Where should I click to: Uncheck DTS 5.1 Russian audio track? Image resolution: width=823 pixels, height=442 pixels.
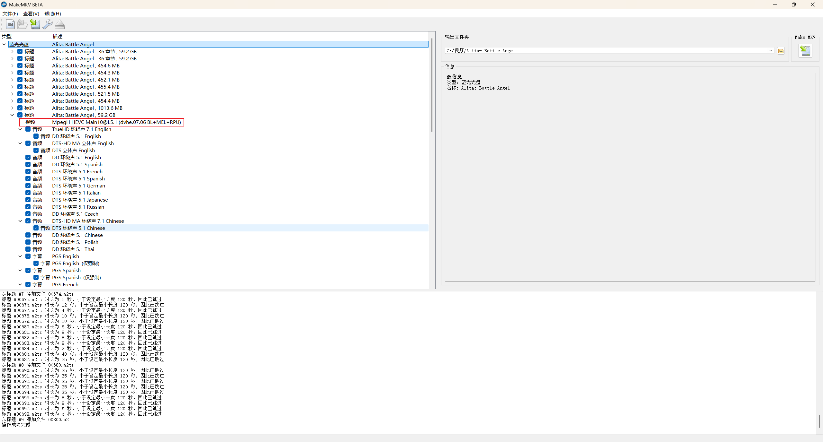[28, 207]
